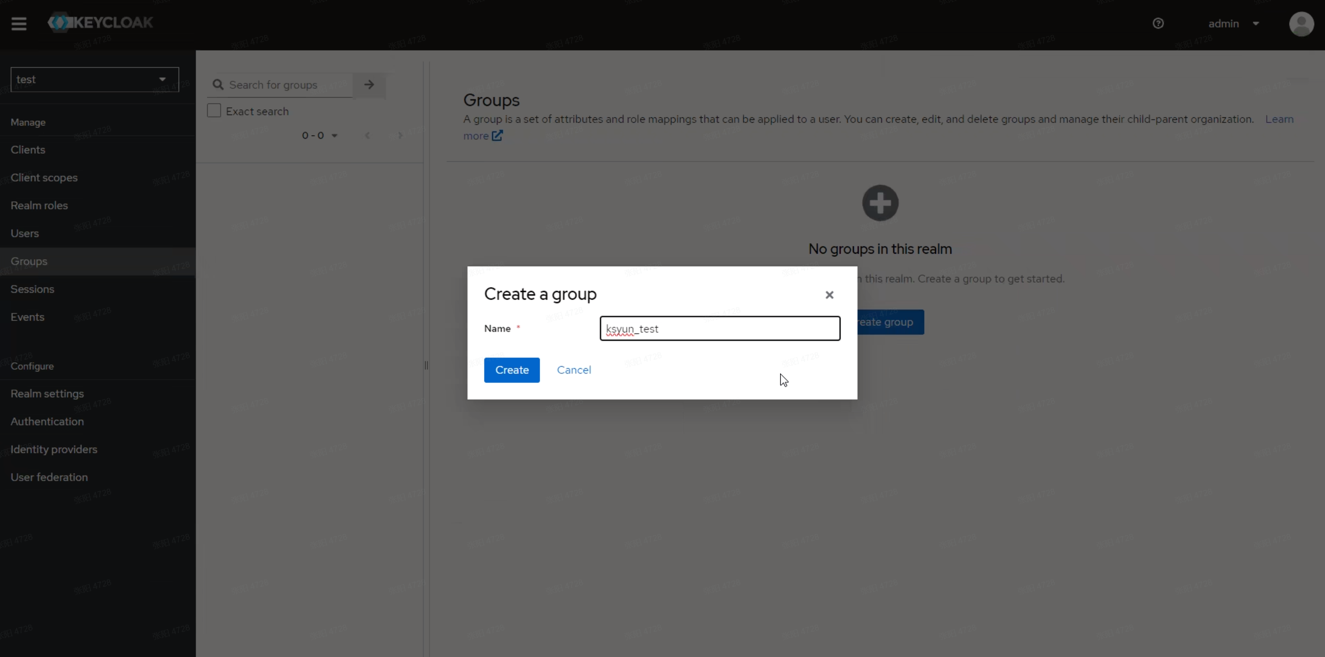Click the group Name input field

[x=720, y=328]
